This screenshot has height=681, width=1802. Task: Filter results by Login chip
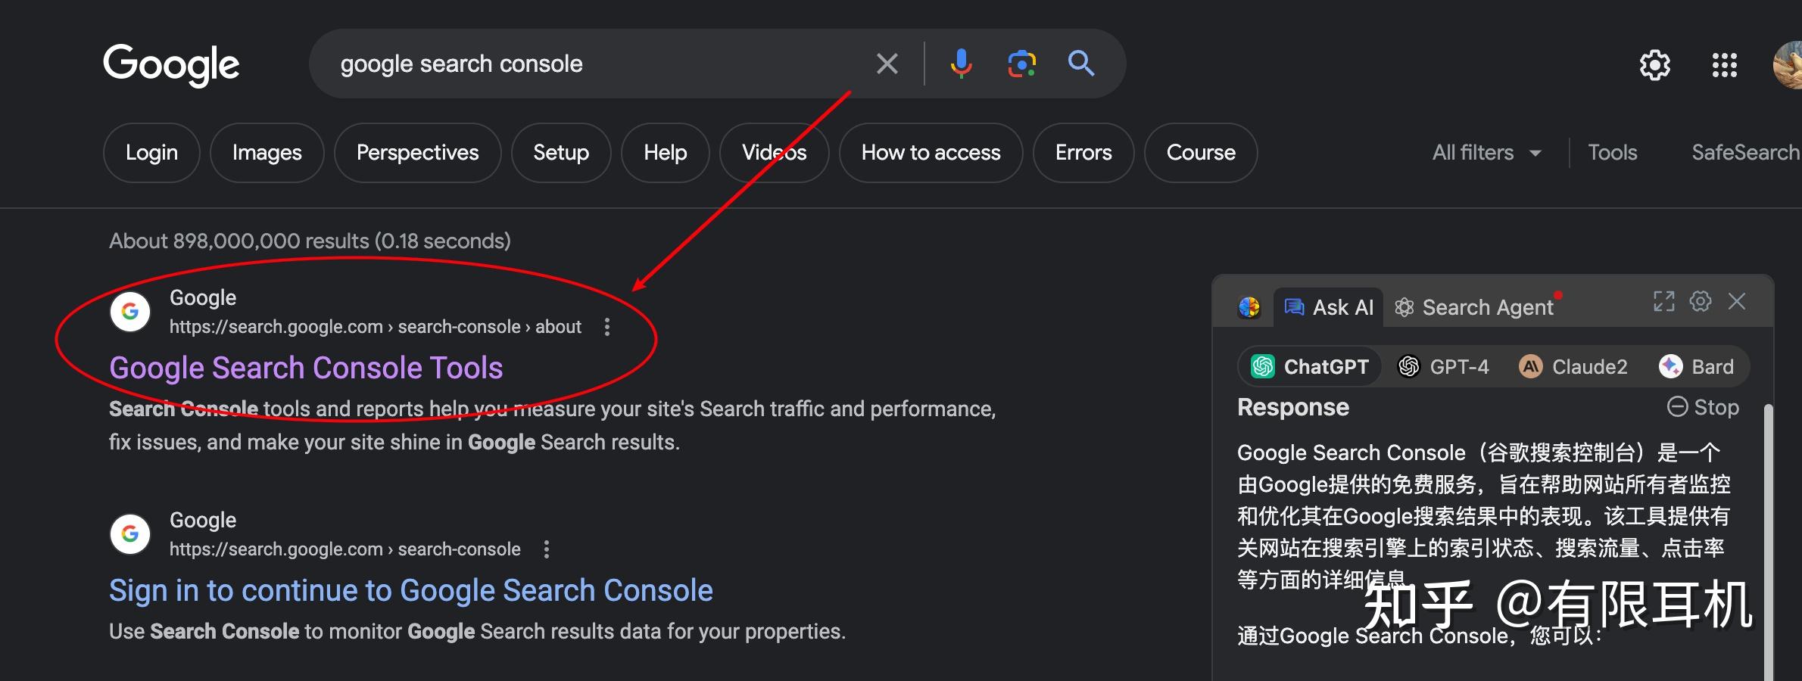151,152
